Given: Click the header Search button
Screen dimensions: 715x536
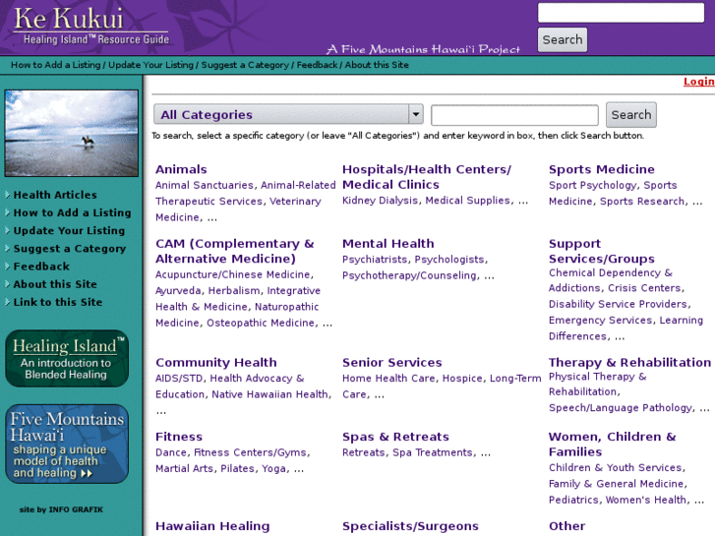Looking at the screenshot, I should click(563, 39).
